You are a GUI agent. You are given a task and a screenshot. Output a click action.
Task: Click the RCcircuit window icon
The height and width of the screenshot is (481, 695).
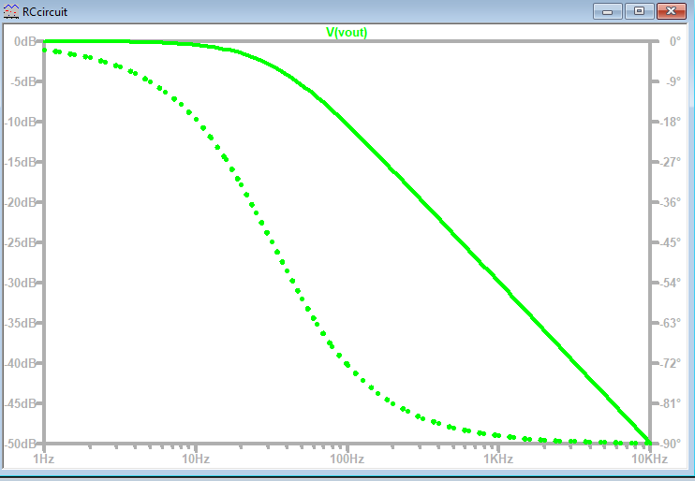(x=10, y=11)
